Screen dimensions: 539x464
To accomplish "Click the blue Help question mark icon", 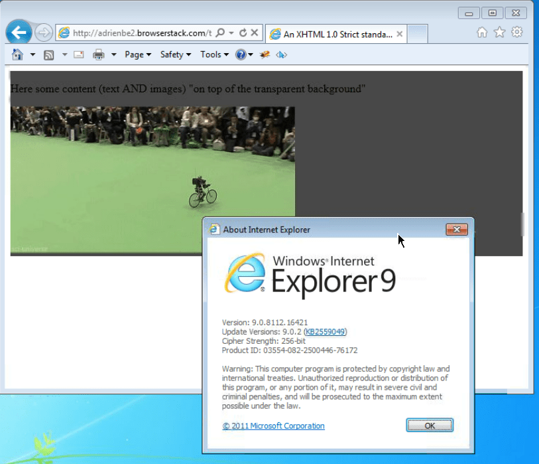I will click(241, 54).
